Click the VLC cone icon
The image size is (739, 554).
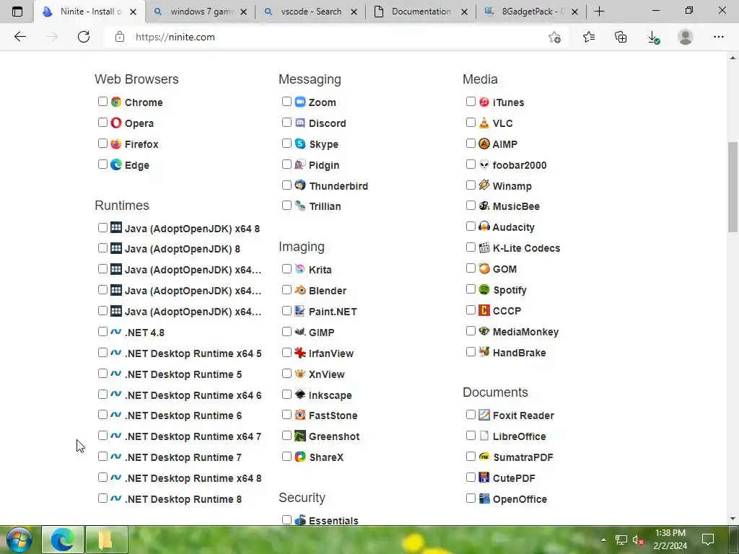[484, 123]
